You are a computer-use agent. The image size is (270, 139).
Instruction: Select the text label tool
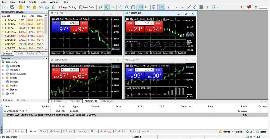click(x=207, y=7)
